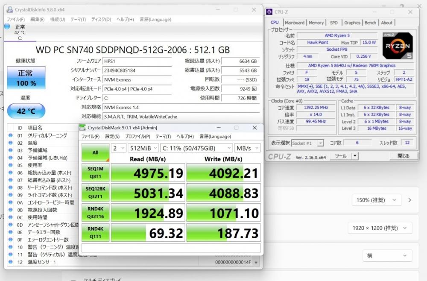Switch to Mainboard tab in CPU-Z
427x281 pixels.
coord(294,23)
